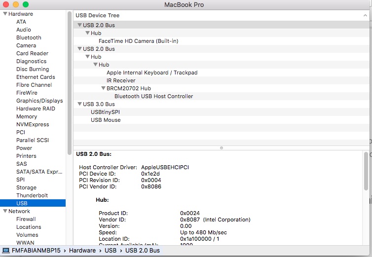Open Power in the sidebar
The width and height of the screenshot is (372, 257).
coord(24,148)
